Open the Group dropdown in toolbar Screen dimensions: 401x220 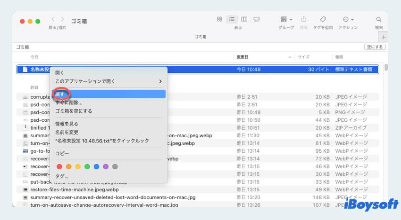pyautogui.click(x=286, y=19)
